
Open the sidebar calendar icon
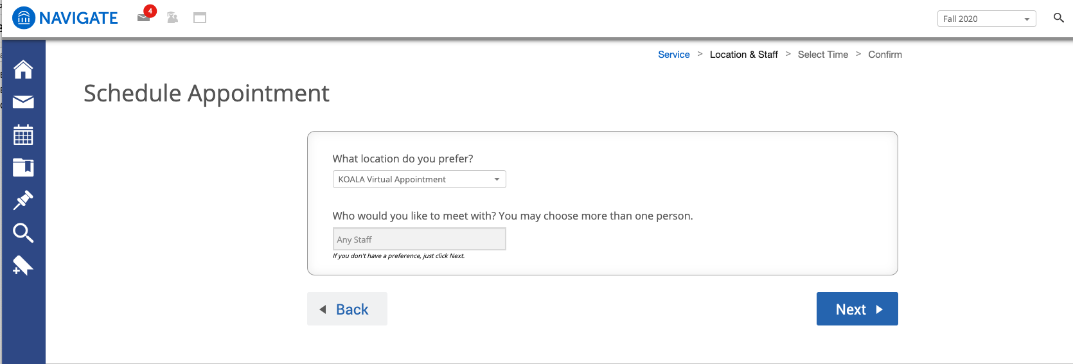tap(23, 135)
